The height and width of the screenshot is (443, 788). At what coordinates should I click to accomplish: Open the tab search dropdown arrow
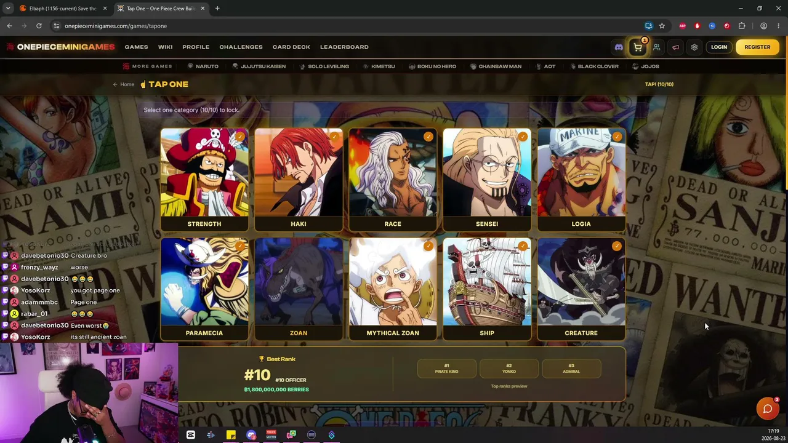click(x=7, y=9)
